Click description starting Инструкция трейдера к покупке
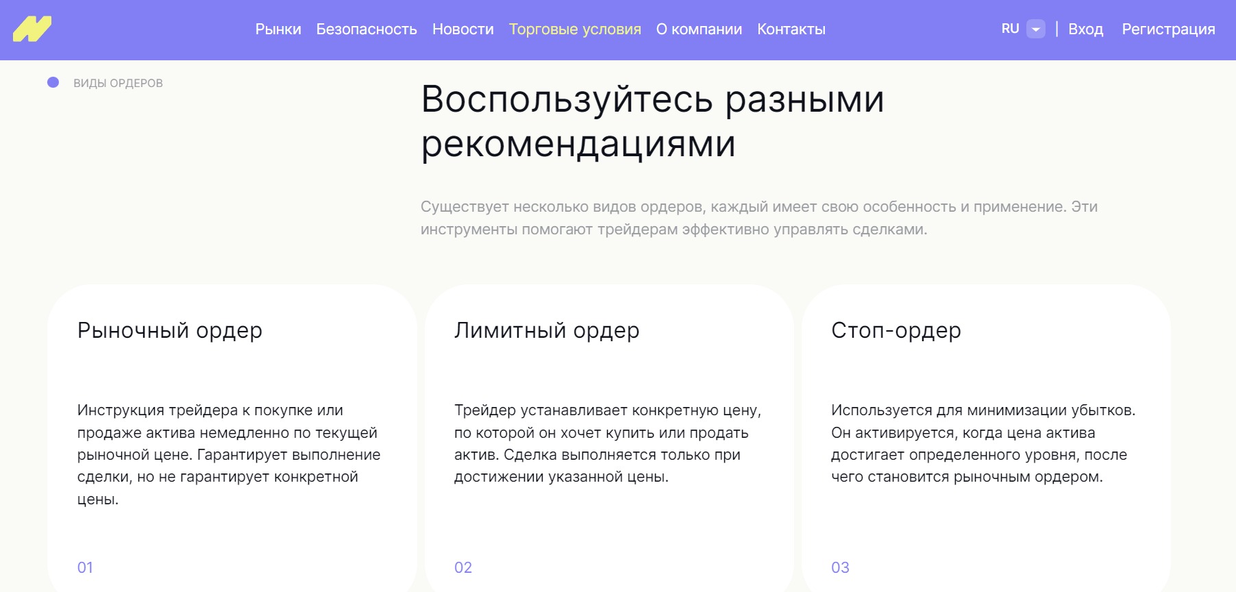The width and height of the screenshot is (1236, 592). (229, 454)
